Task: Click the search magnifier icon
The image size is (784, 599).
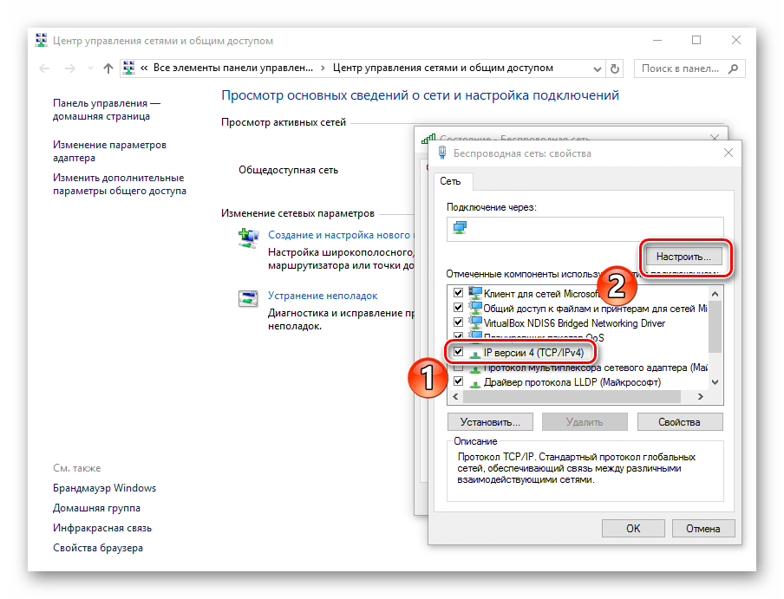Action: pos(733,69)
